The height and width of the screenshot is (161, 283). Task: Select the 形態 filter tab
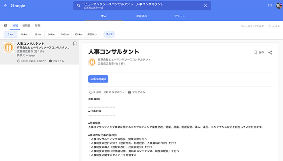coord(38,25)
